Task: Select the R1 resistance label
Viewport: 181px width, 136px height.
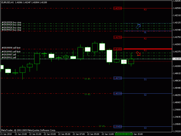Action: (145, 50)
